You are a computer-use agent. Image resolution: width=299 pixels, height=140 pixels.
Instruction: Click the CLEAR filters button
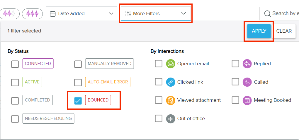[284, 31]
